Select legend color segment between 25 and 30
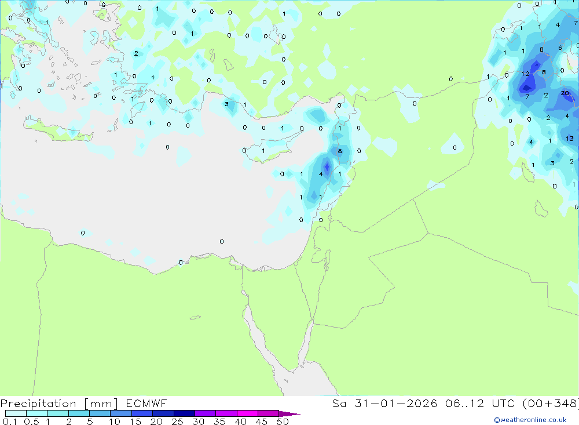Viewport: 579px width, 425px height. click(184, 413)
